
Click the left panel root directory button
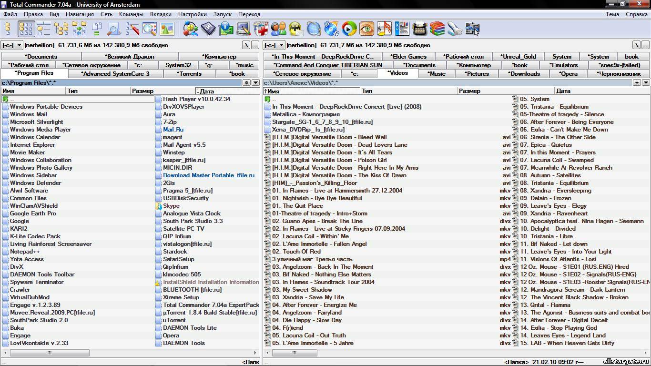point(246,45)
